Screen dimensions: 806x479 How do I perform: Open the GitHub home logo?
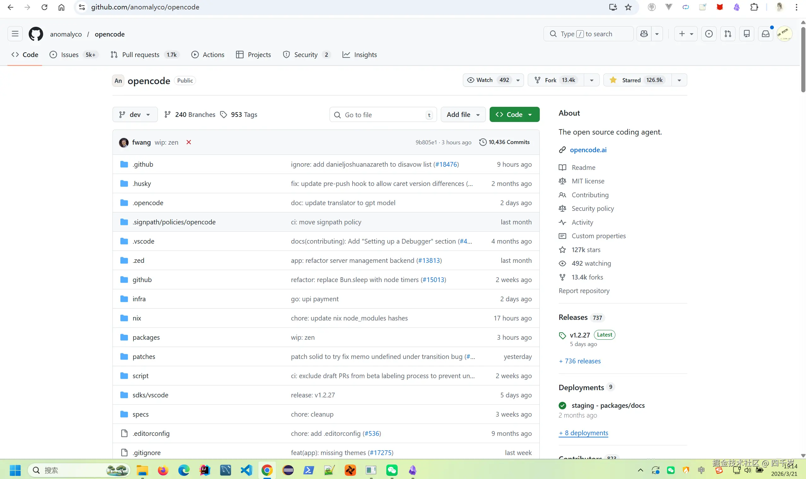point(36,34)
